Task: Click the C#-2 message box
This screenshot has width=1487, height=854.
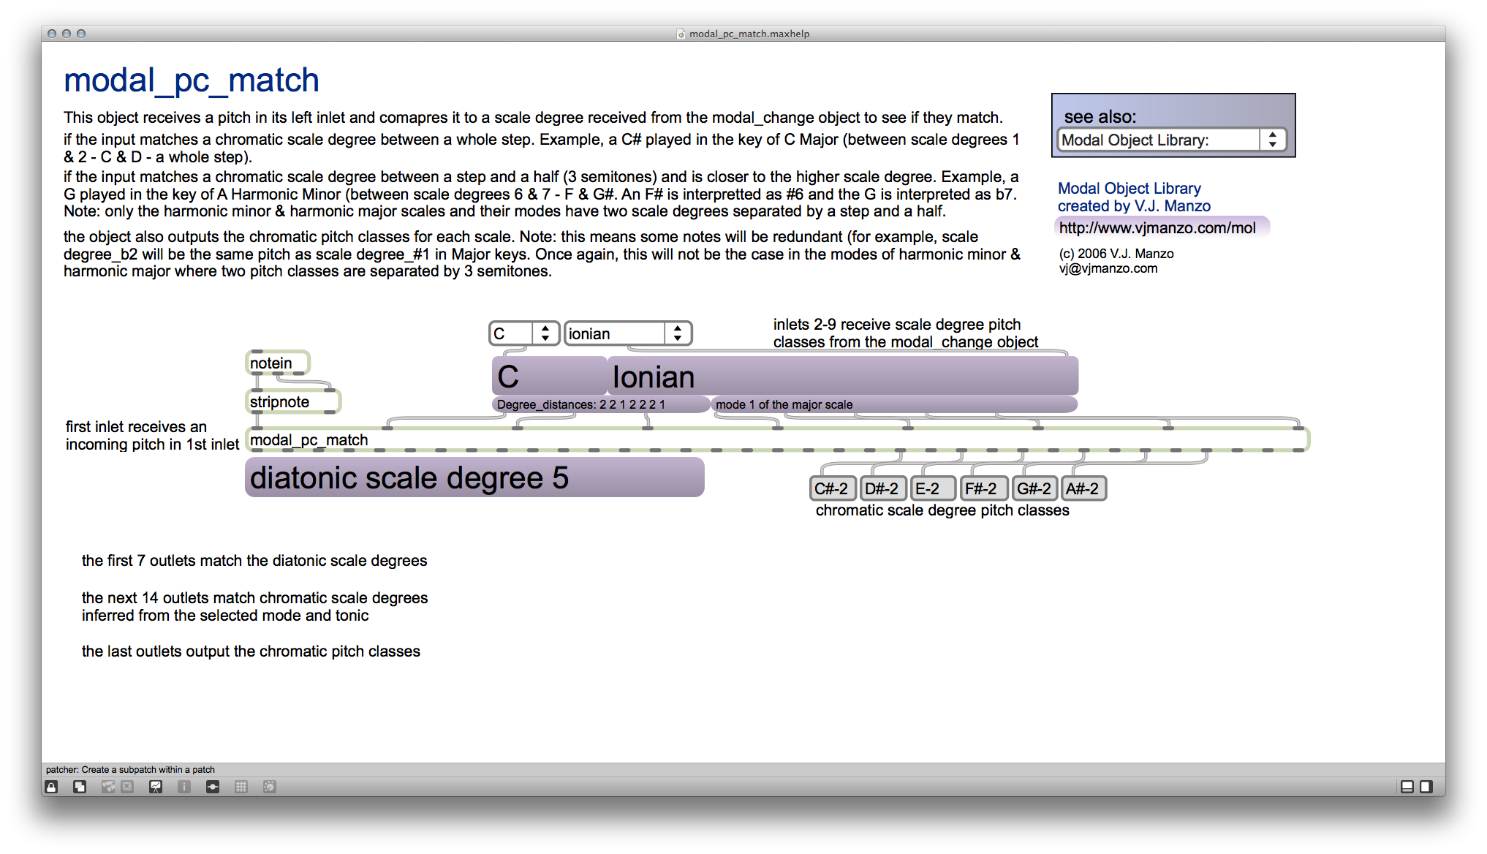Action: click(833, 488)
